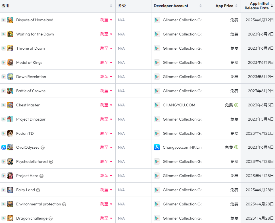Click the in-app purchase dollar icon for Chest Master
This screenshot has width=275, height=223.
pos(236,105)
